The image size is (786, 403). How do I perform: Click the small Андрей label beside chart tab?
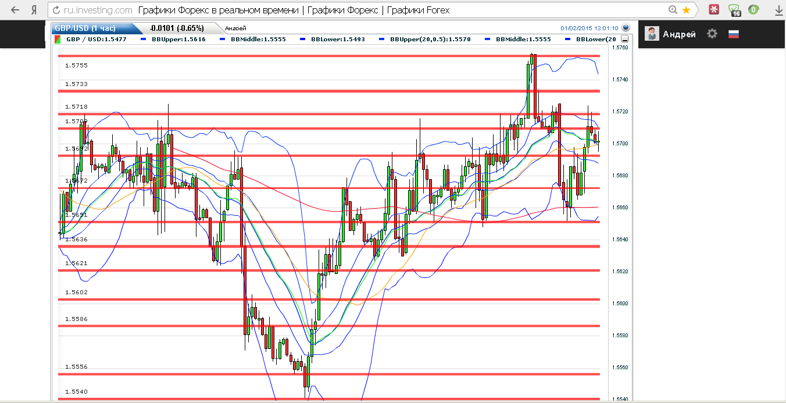coord(235,28)
